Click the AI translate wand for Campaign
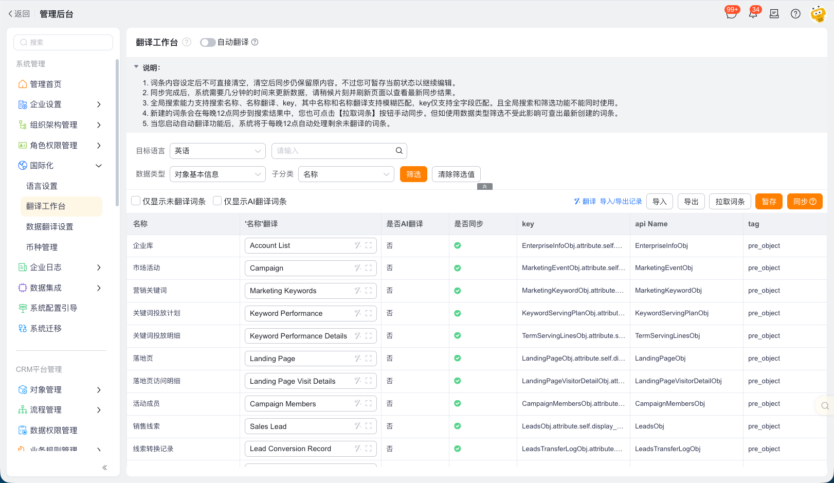Screen dimensions: 834x483 pyautogui.click(x=357, y=268)
